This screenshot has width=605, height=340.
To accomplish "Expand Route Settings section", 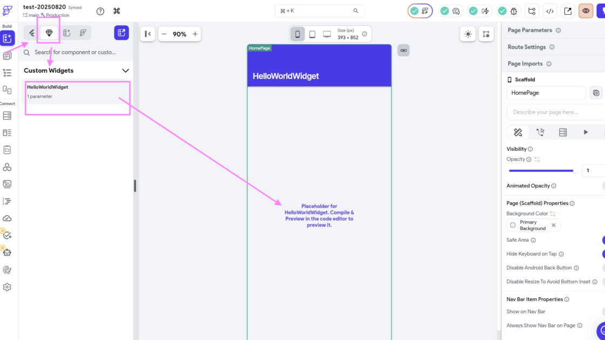I will pos(554,47).
